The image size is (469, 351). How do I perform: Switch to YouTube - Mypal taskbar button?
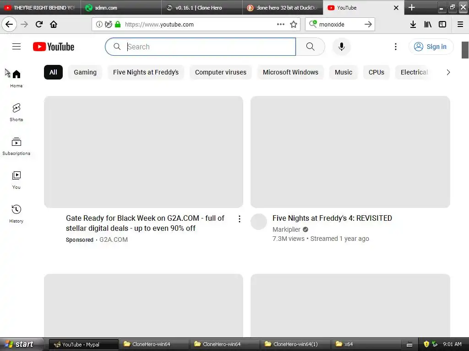point(83,345)
